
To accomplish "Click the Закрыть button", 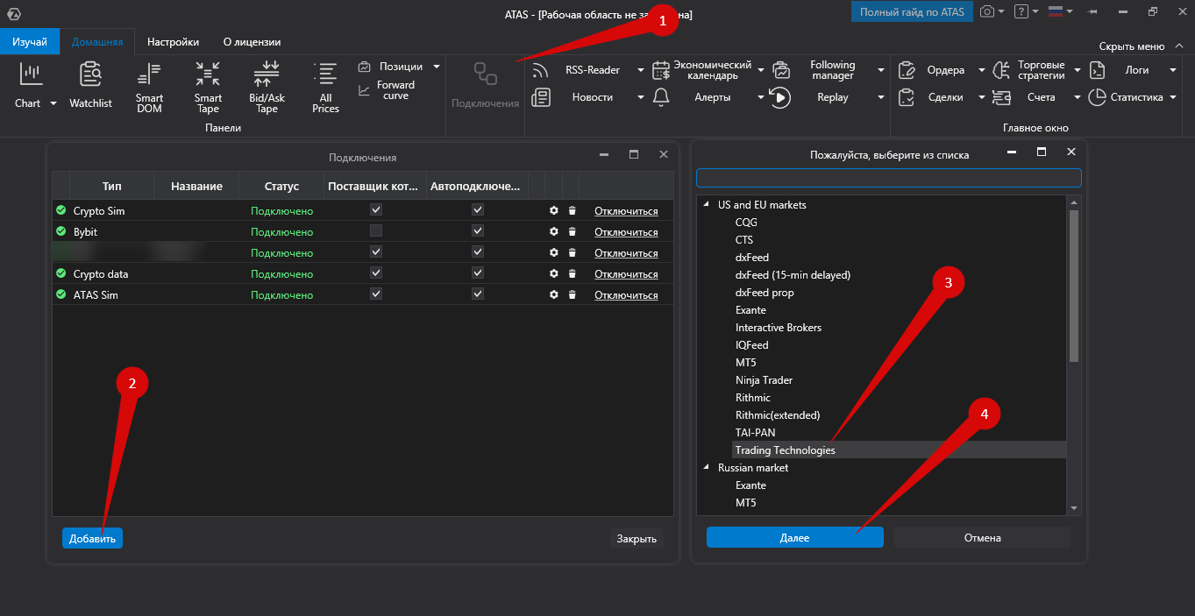I will (x=637, y=538).
